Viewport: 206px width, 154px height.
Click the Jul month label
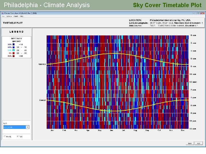click(124, 130)
